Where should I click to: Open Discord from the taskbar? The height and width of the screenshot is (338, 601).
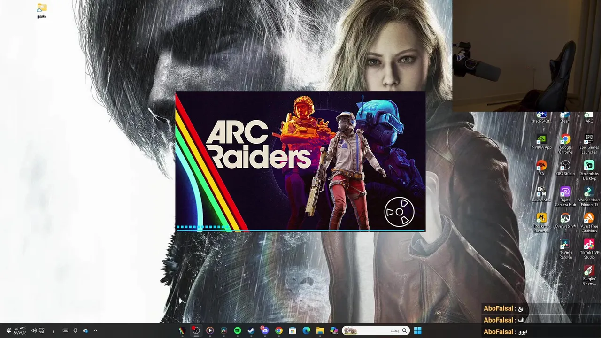coord(265,330)
